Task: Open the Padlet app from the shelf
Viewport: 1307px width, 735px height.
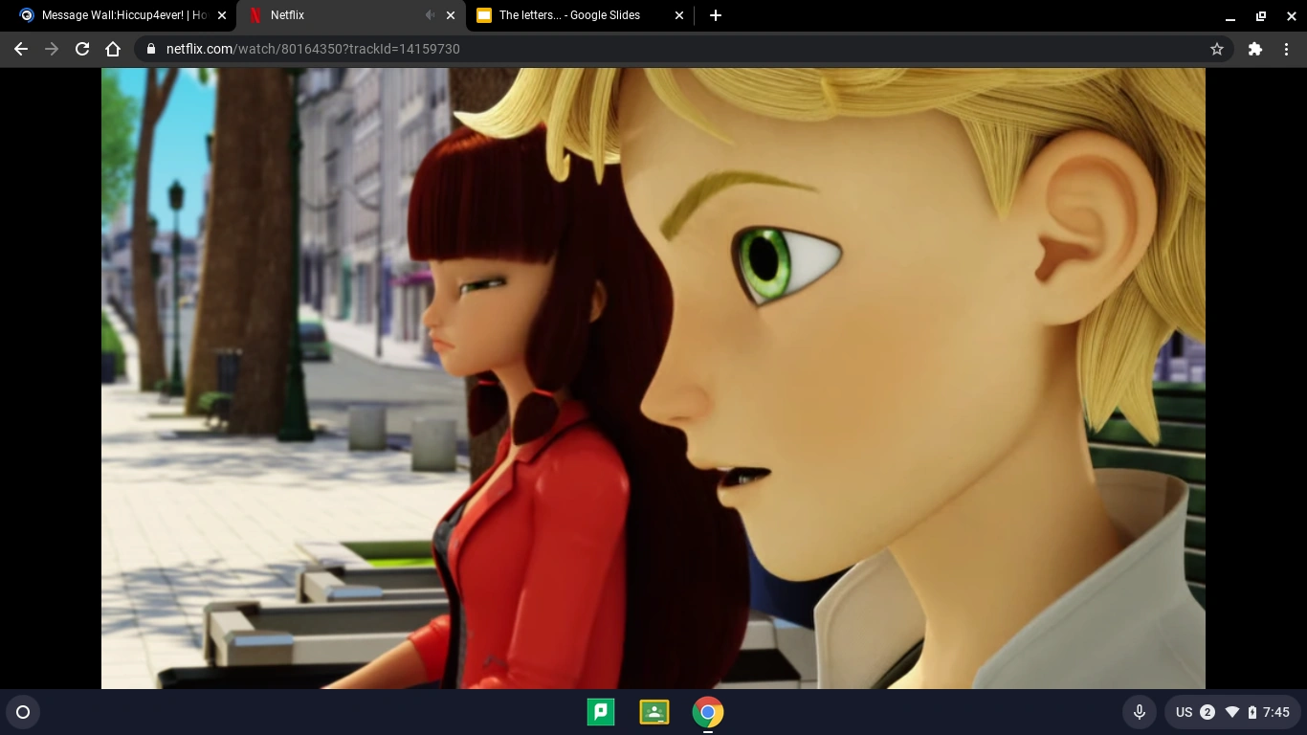Action: click(601, 712)
